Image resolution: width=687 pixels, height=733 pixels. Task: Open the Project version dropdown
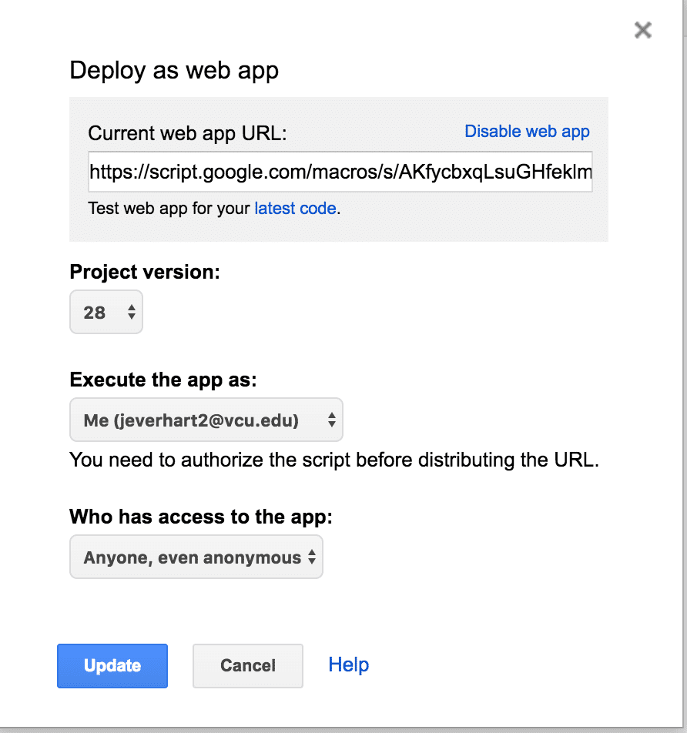click(x=106, y=312)
